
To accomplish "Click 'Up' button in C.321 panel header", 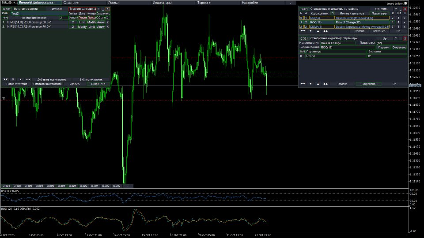I will [385, 39].
